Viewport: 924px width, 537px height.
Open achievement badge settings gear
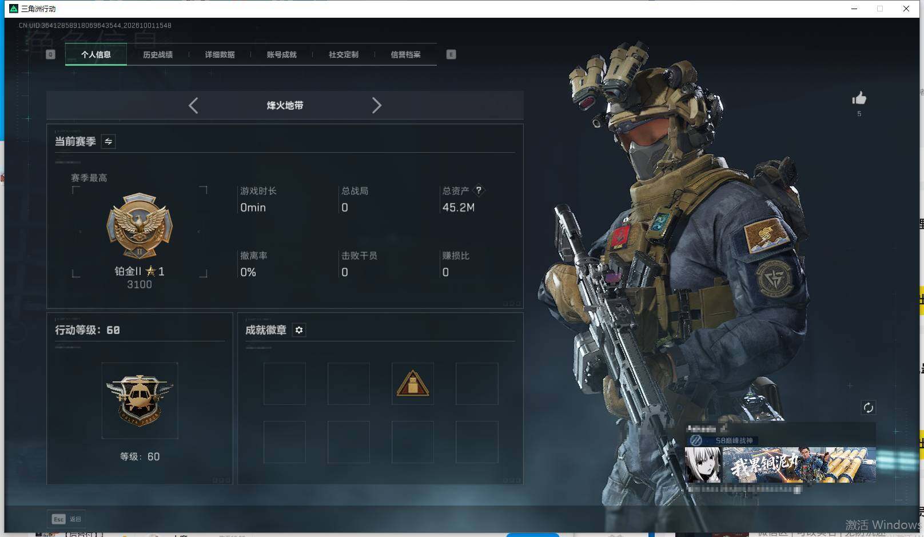coord(299,330)
